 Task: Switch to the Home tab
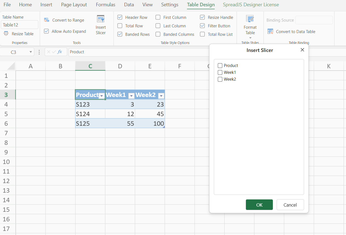tap(25, 5)
